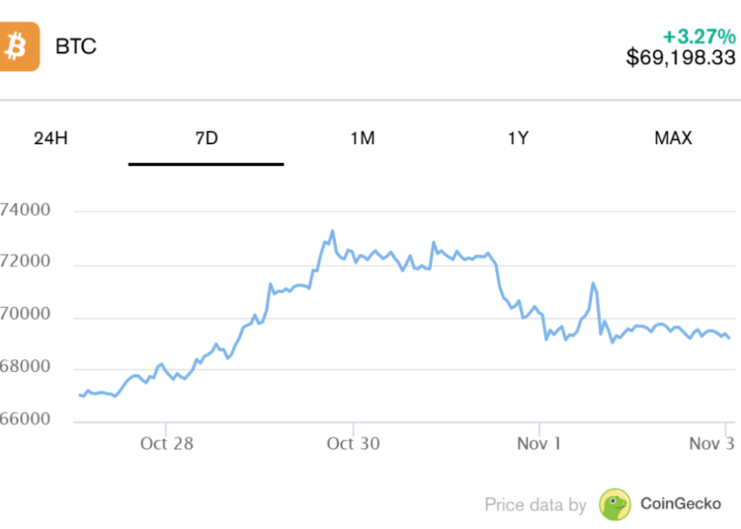Image resolution: width=741 pixels, height=529 pixels.
Task: Show the 1Y price history
Action: tap(518, 138)
